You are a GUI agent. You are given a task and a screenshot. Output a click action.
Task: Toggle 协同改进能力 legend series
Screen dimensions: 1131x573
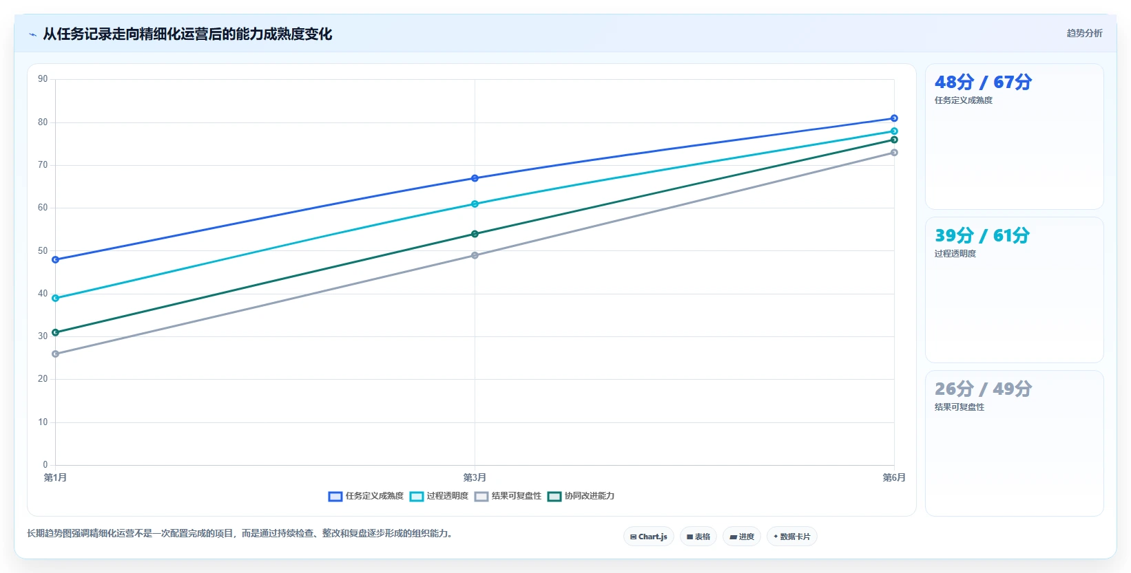(581, 496)
